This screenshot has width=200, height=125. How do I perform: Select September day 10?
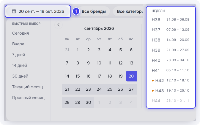[x=99, y=63]
